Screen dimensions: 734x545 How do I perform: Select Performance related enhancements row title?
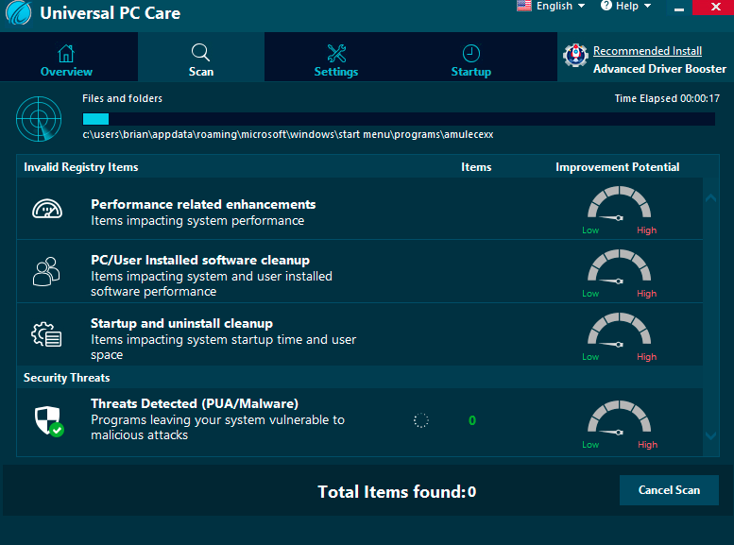203,205
